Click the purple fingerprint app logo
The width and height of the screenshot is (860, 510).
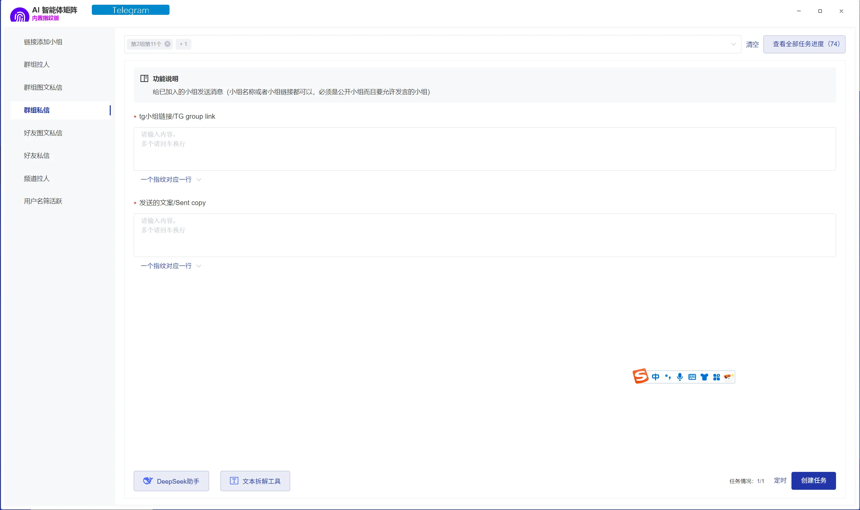coord(19,15)
